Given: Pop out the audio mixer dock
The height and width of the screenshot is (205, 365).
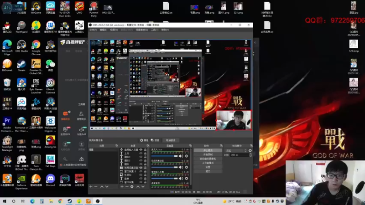Looking at the screenshot, I should tap(190, 146).
